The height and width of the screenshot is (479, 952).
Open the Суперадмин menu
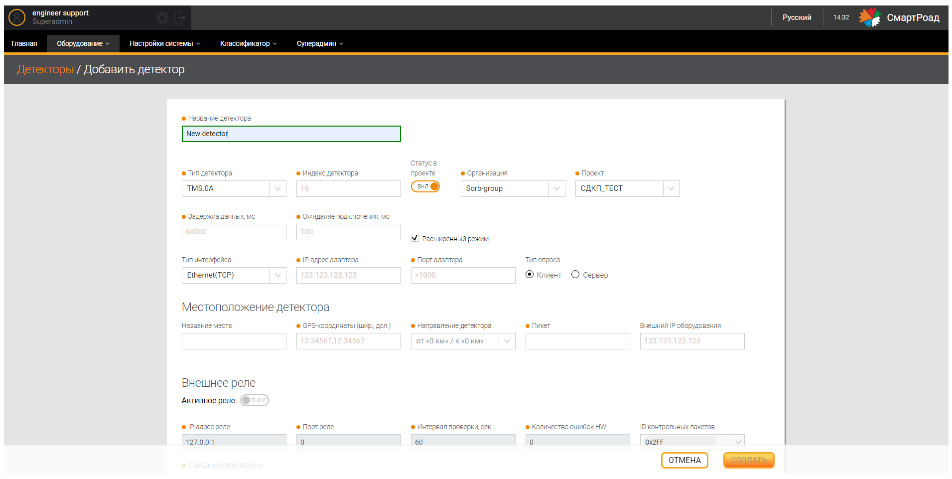(x=320, y=43)
